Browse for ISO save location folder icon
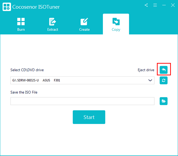Screen dimensions: 178x156 pos(163,101)
